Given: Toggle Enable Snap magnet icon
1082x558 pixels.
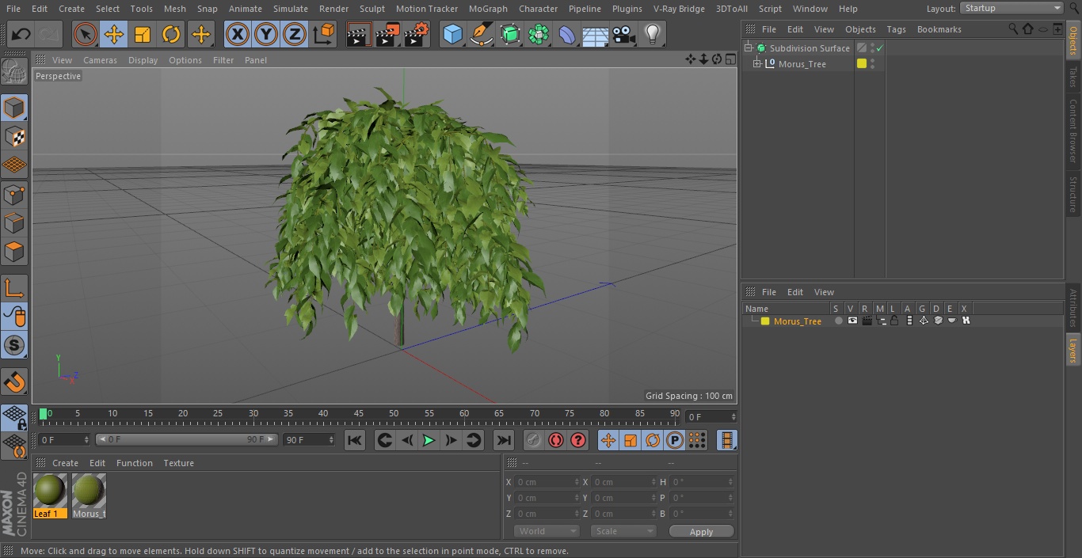Looking at the screenshot, I should point(14,382).
